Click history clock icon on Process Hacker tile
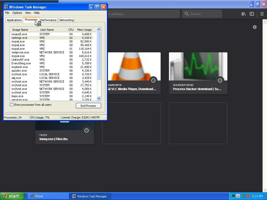Viewport: 267px width, 200px height. 220,80
